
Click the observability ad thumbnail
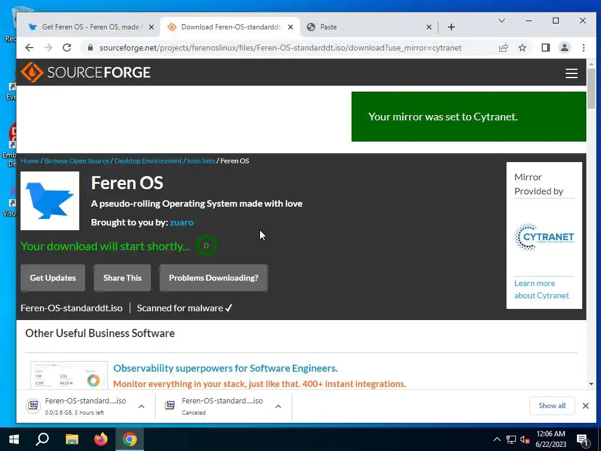pos(69,375)
